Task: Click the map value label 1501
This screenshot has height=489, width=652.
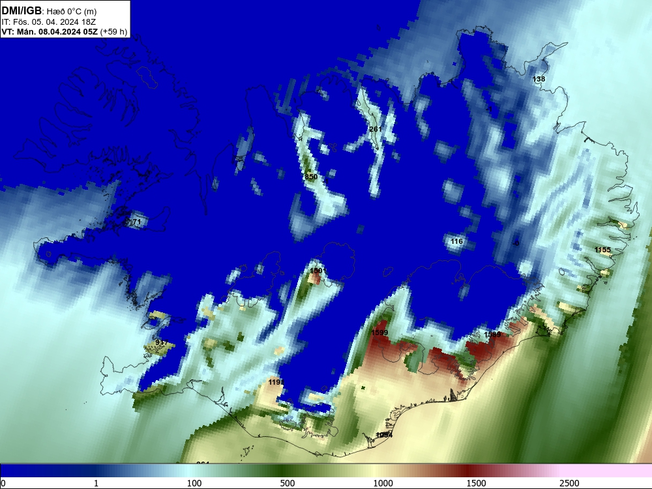Action: [x=318, y=271]
